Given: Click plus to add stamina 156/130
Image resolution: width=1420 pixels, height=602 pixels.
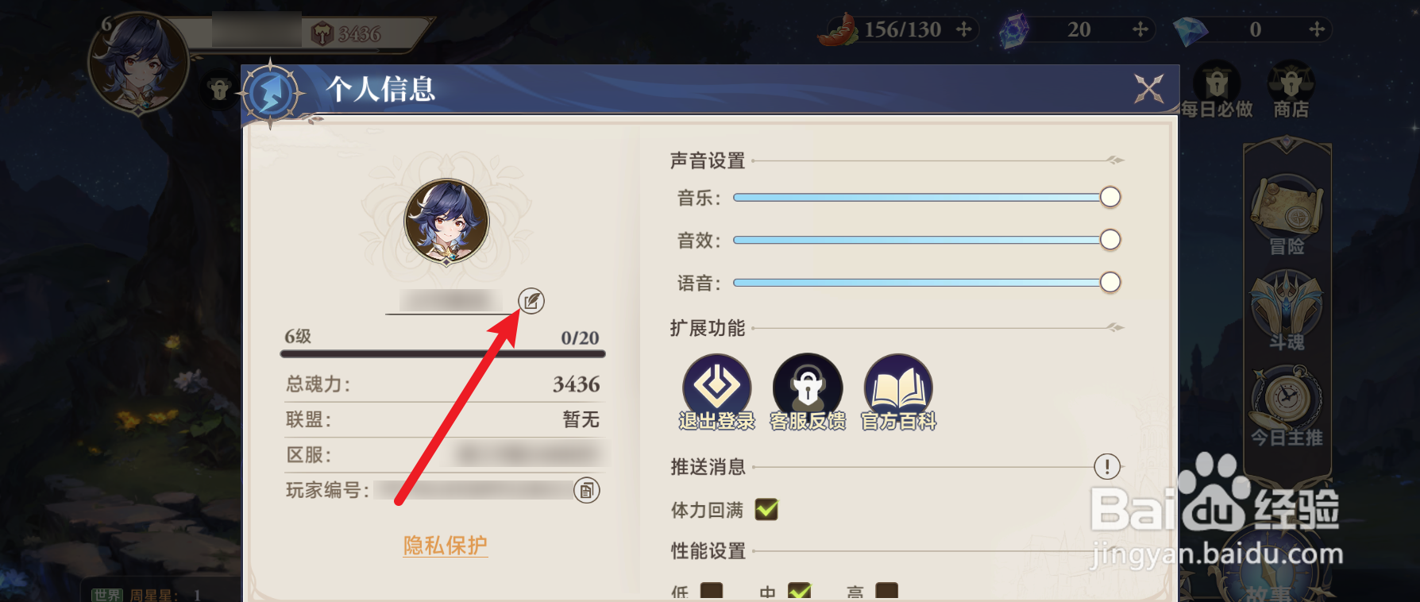Looking at the screenshot, I should pos(964,29).
